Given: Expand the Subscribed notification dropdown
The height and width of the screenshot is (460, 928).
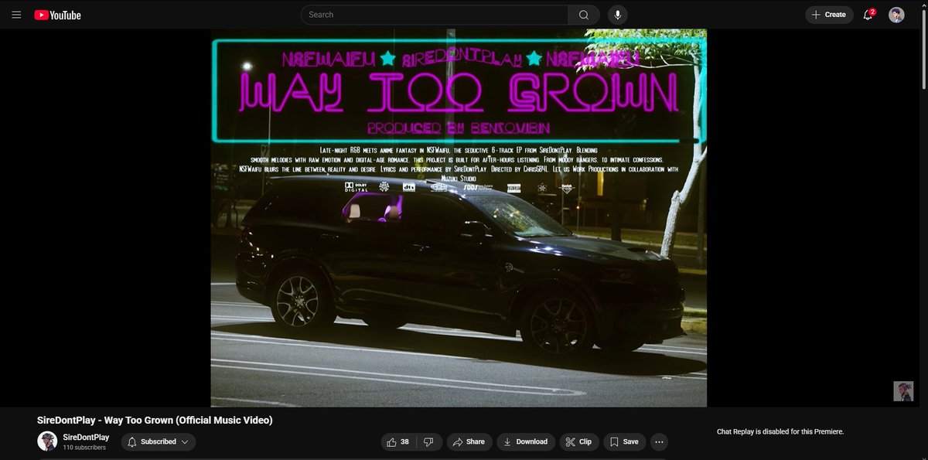Looking at the screenshot, I should point(159,441).
